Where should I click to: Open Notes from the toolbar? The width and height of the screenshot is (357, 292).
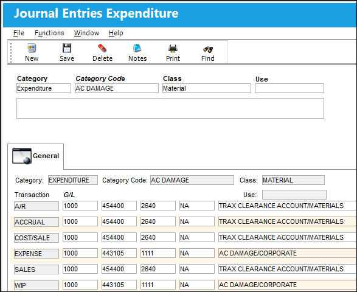(x=137, y=52)
